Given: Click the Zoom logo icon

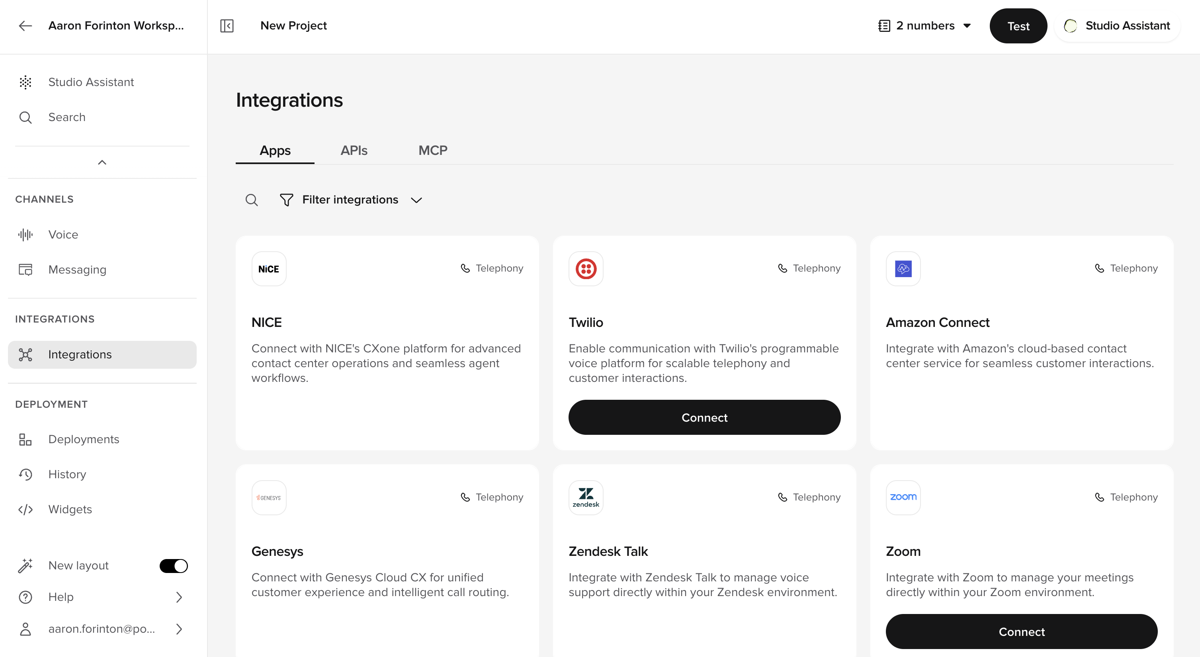Looking at the screenshot, I should [x=903, y=498].
